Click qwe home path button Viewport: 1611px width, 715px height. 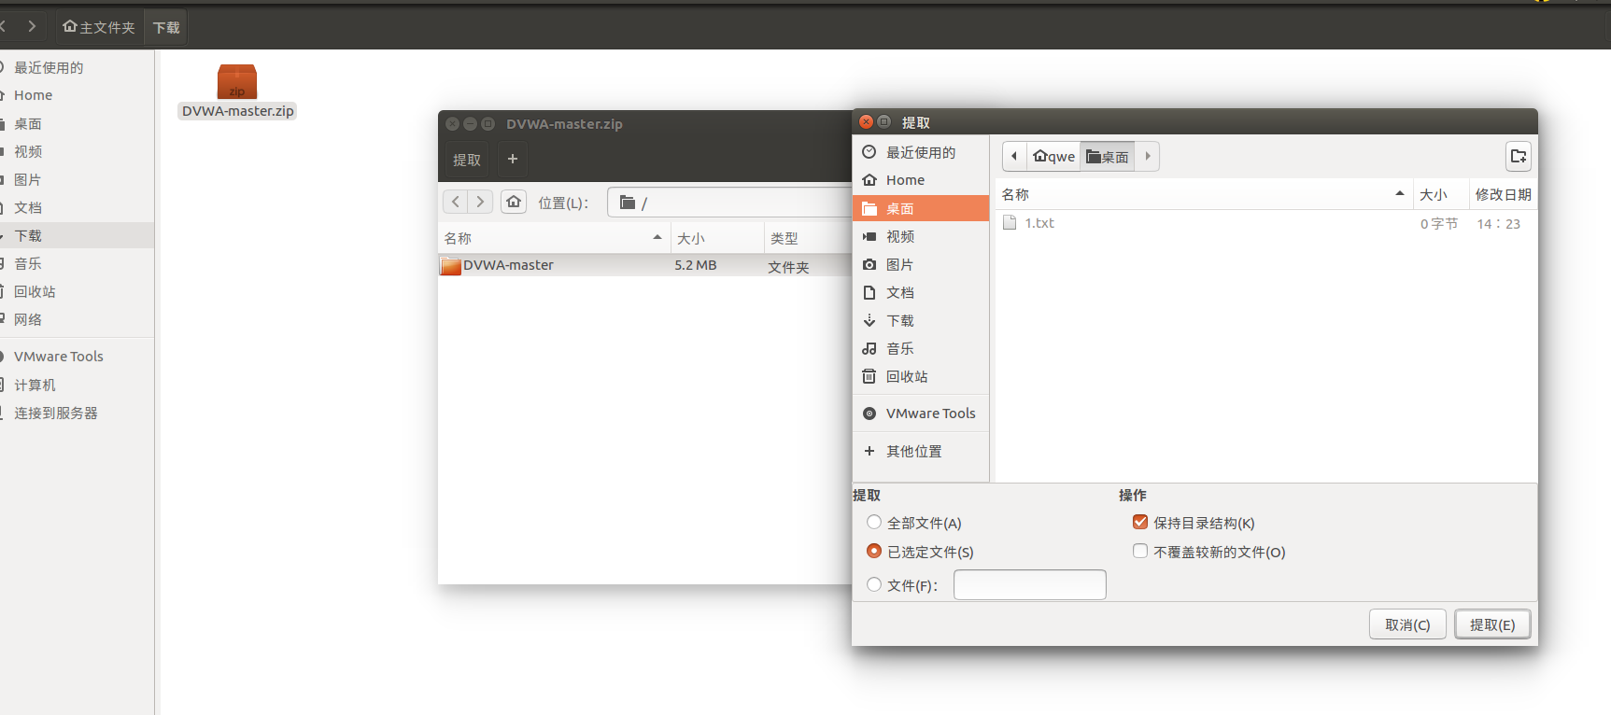[1053, 156]
